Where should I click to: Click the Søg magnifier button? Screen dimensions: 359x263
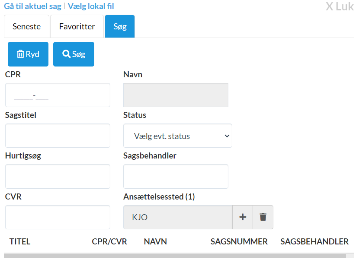tap(74, 54)
